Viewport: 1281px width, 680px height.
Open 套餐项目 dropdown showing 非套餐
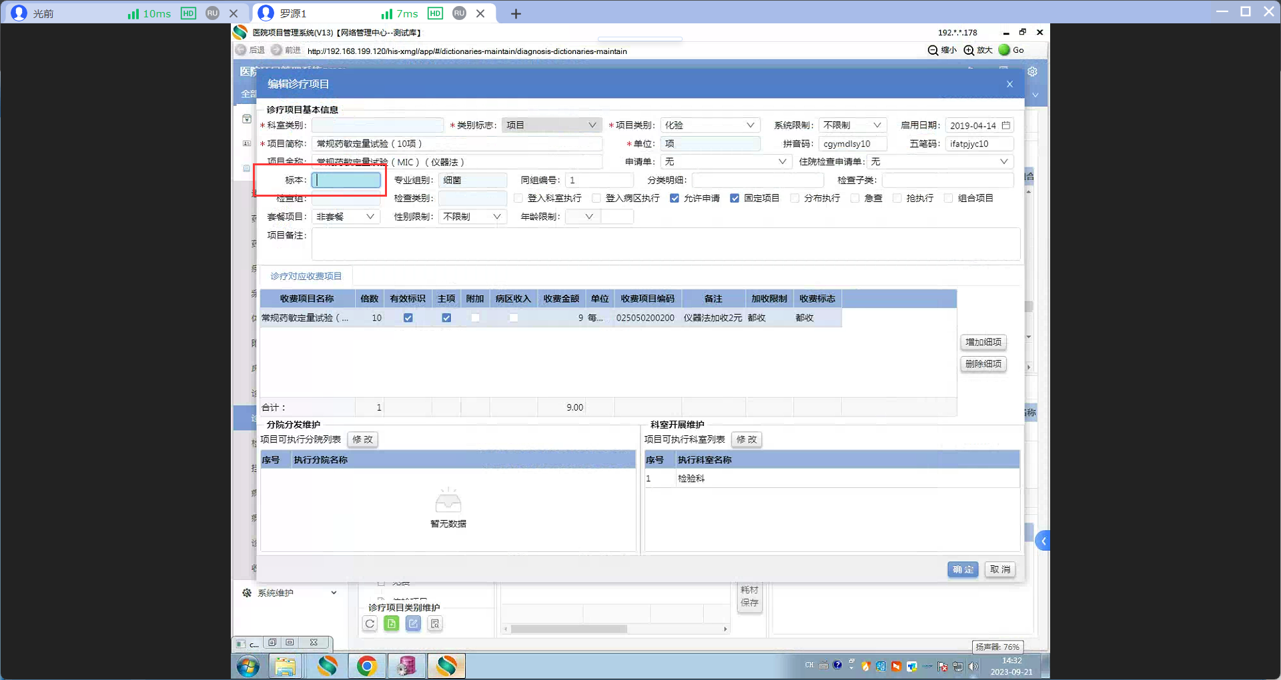click(x=346, y=217)
